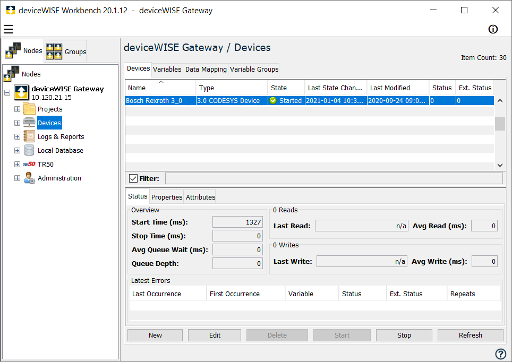Select Administration in the tree
Image resolution: width=512 pixels, height=362 pixels.
tap(59, 178)
